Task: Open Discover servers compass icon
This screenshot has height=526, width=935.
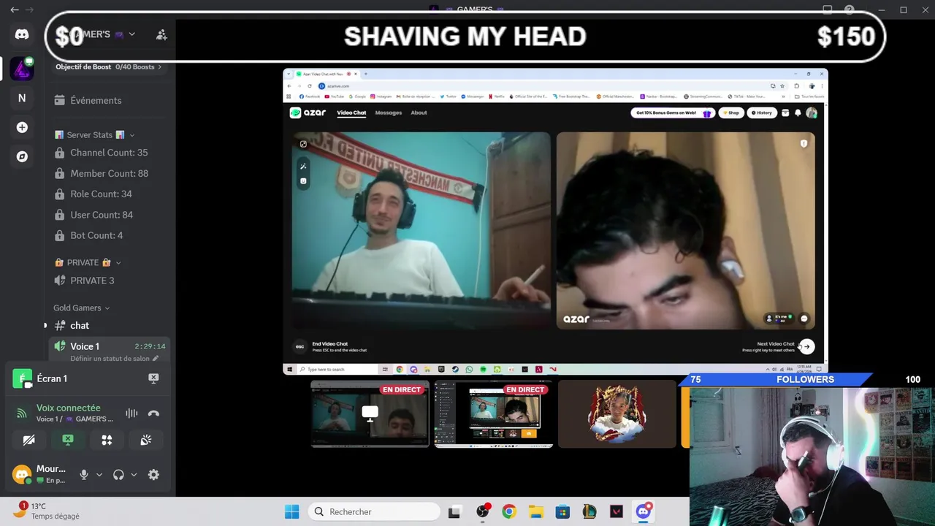Action: click(x=22, y=156)
